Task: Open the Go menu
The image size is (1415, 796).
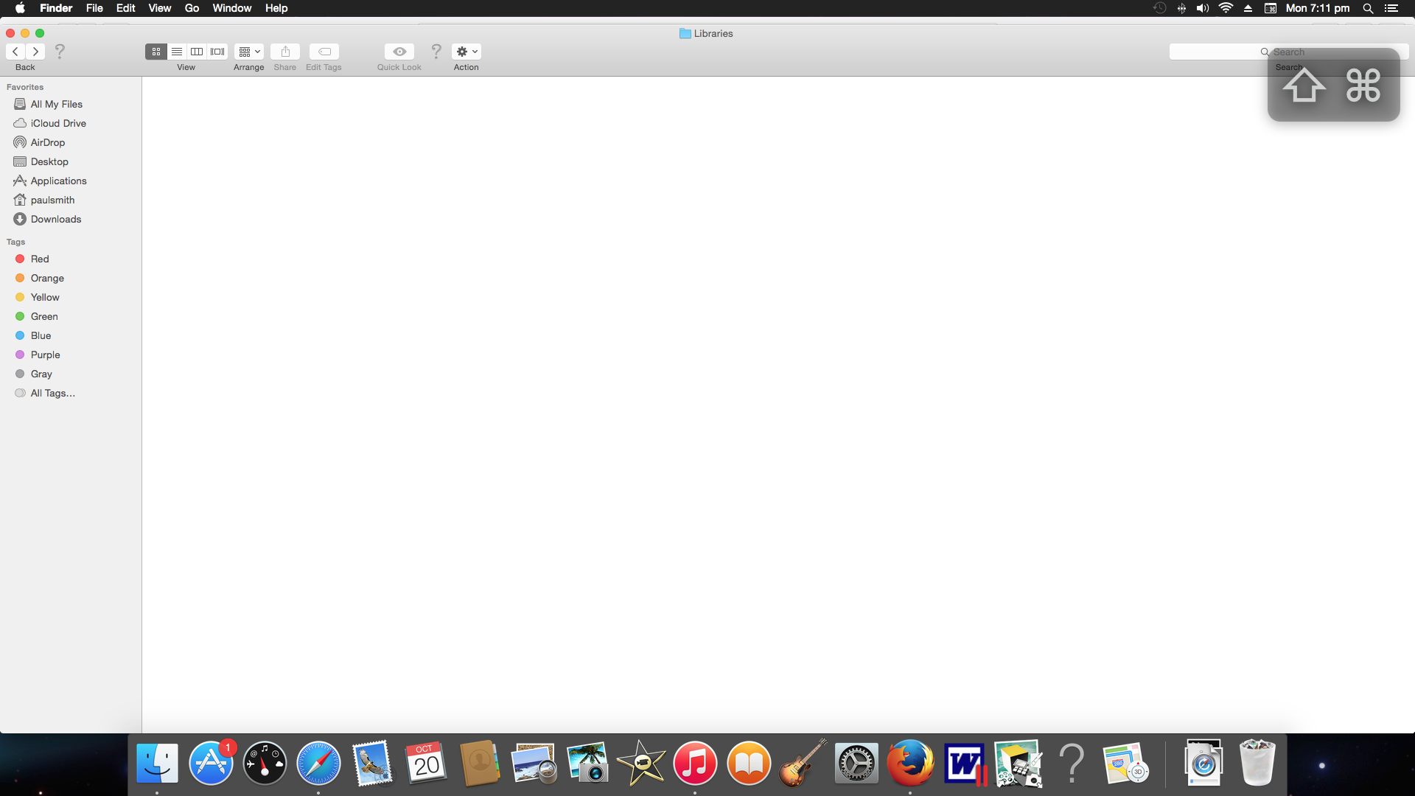Action: pos(192,8)
